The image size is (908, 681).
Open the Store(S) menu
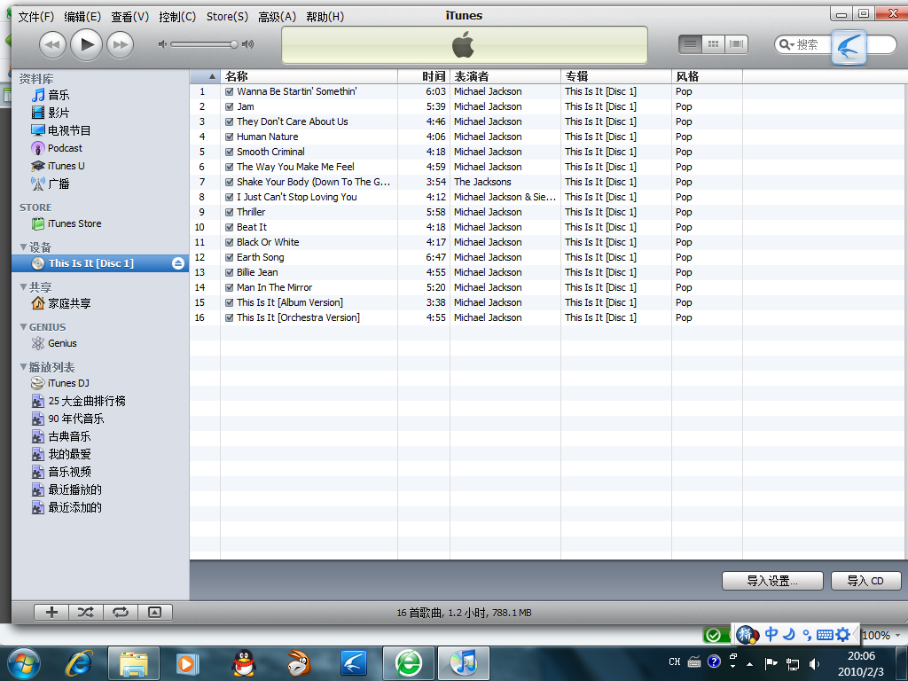point(227,17)
